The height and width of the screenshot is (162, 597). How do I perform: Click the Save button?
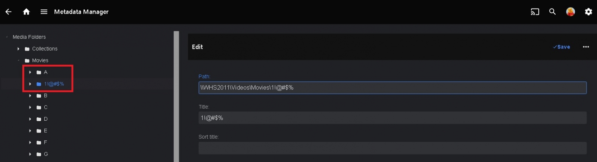[561, 47]
